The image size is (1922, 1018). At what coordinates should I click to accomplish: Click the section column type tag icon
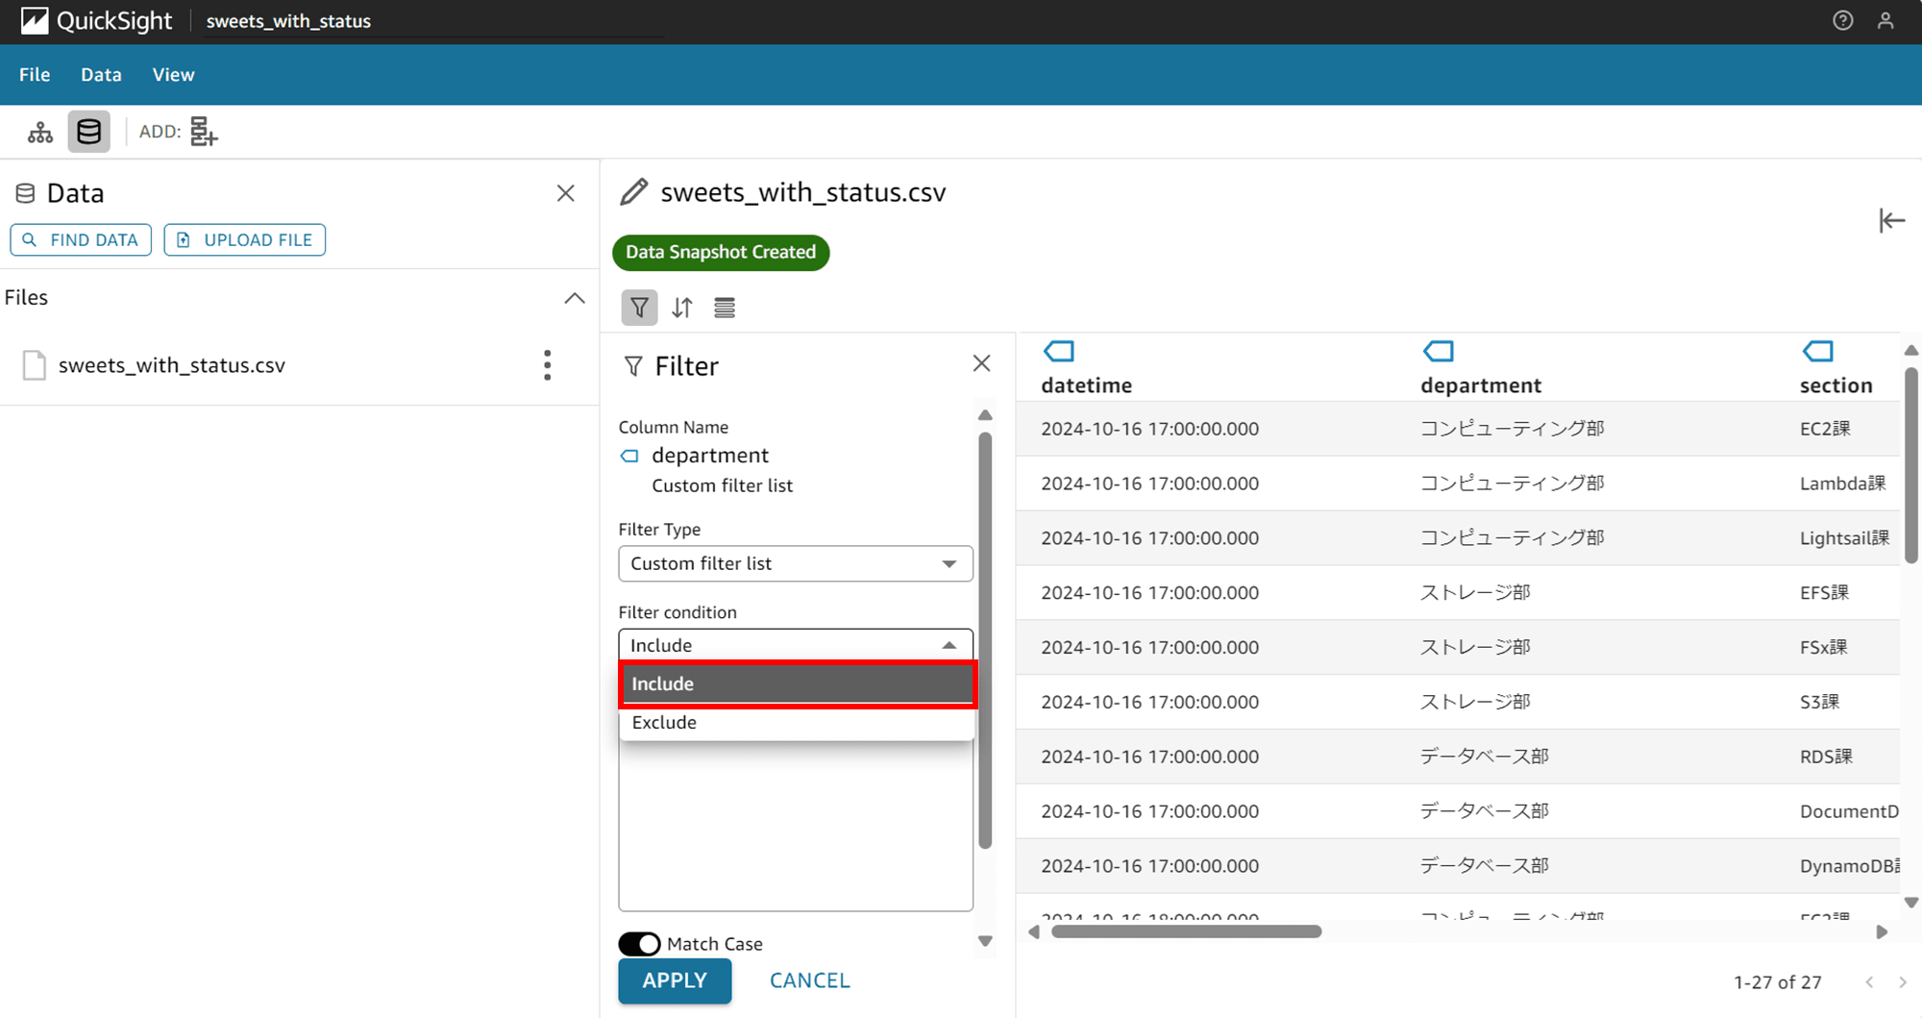[1817, 351]
